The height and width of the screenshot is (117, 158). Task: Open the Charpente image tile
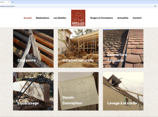point(33,48)
